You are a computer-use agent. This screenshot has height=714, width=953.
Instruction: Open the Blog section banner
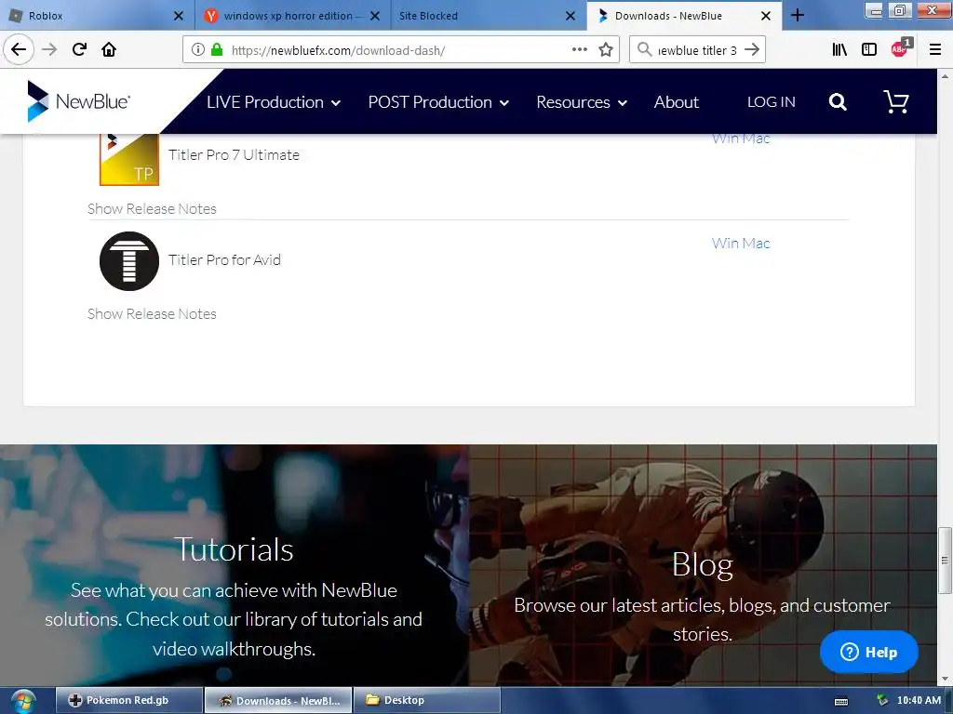703,565
